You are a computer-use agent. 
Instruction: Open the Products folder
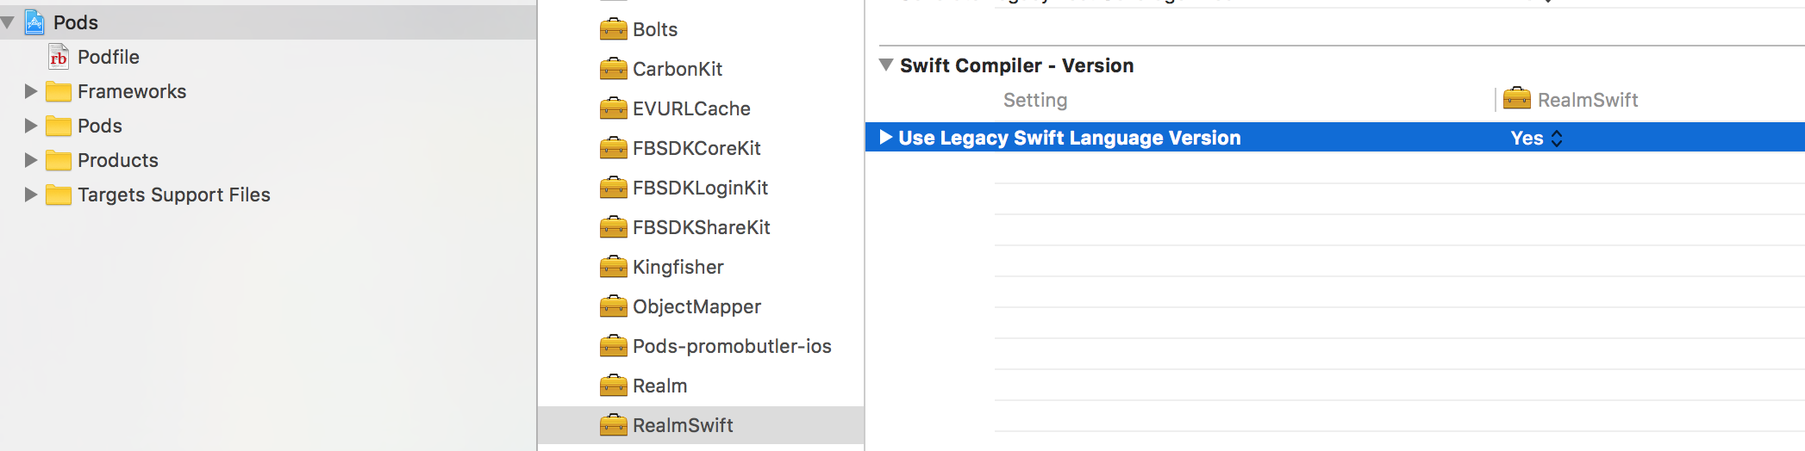(x=117, y=160)
